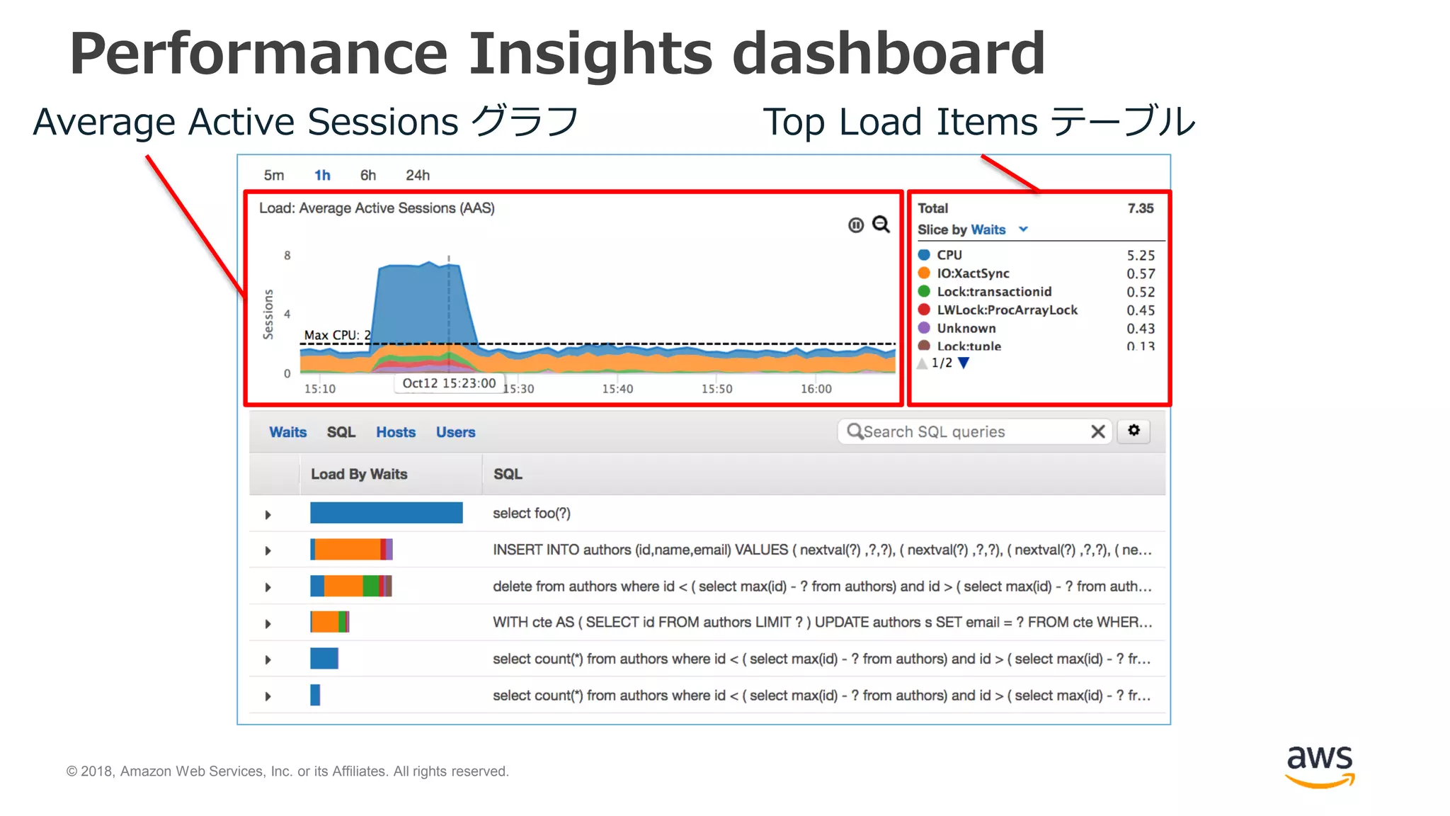Pause the load chart auto-refresh
The width and height of the screenshot is (1450, 816).
pos(856,225)
